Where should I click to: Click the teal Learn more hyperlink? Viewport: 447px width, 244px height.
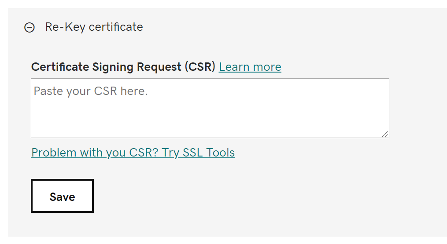250,67
